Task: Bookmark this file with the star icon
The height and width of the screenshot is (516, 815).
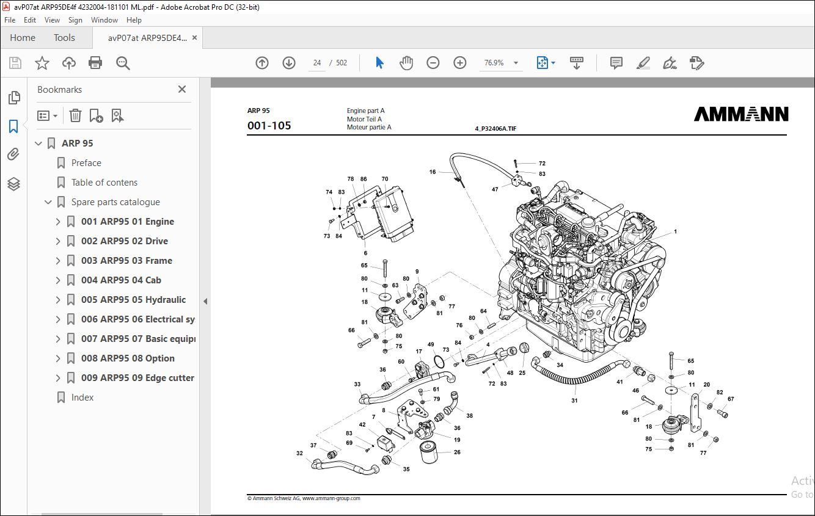Action: [42, 63]
